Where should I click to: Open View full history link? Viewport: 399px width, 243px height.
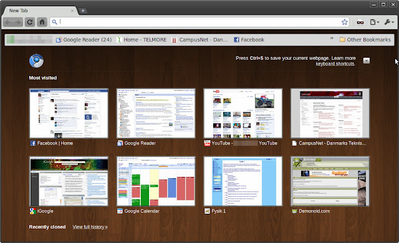coord(90,227)
